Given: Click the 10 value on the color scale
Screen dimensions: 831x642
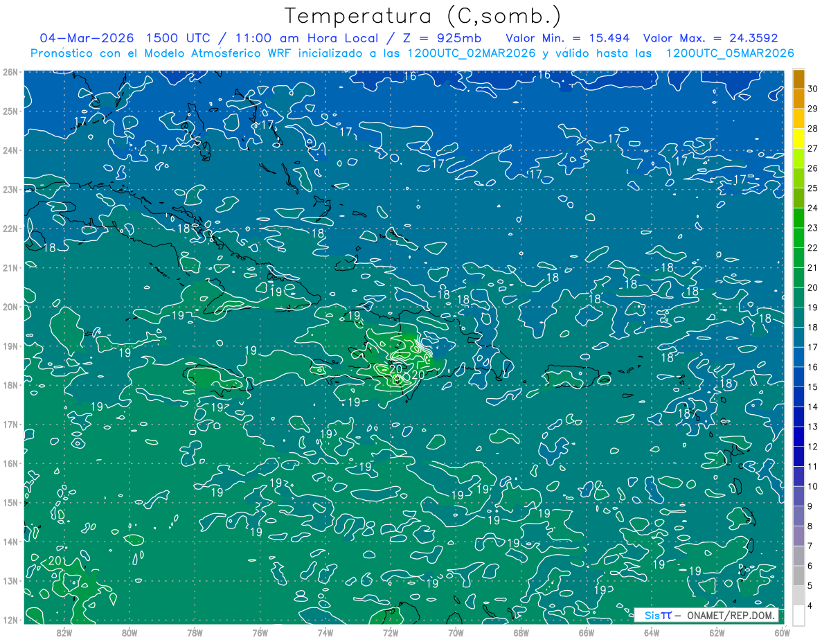Looking at the screenshot, I should [812, 486].
